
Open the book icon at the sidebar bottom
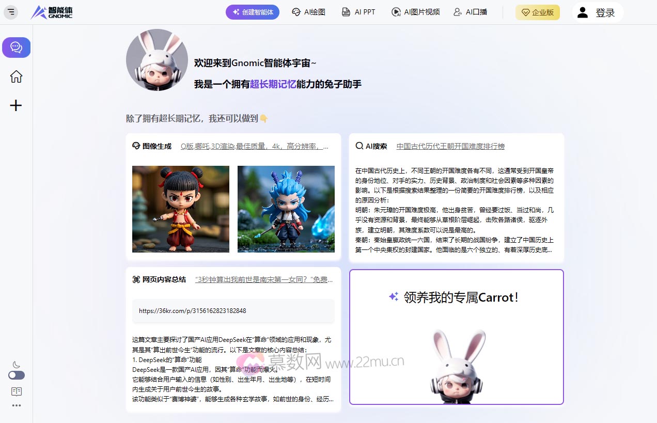click(x=16, y=392)
